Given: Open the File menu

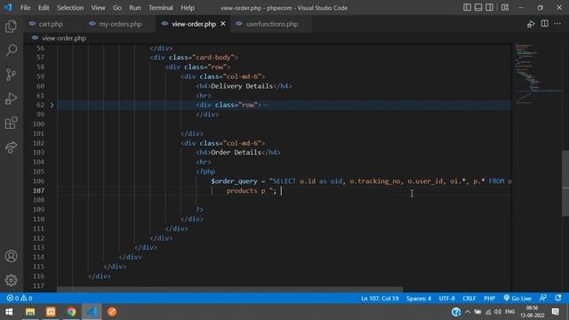Looking at the screenshot, I should (25, 8).
